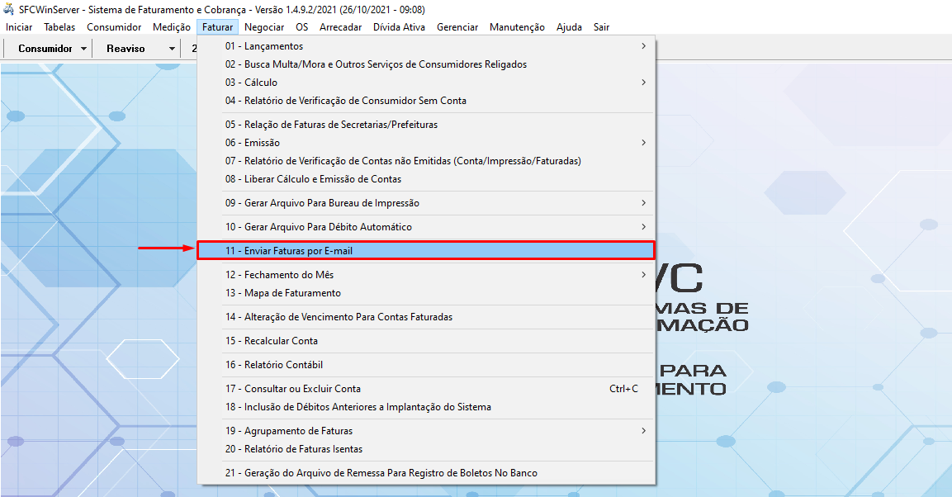Open the Reaviso toolbar dropdown arrow
The width and height of the screenshot is (952, 497).
172,49
